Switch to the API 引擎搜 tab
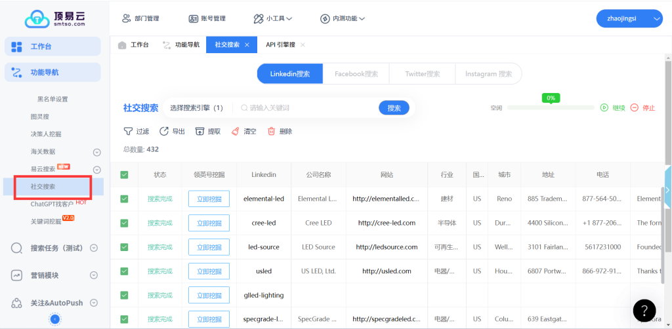 tap(280, 45)
